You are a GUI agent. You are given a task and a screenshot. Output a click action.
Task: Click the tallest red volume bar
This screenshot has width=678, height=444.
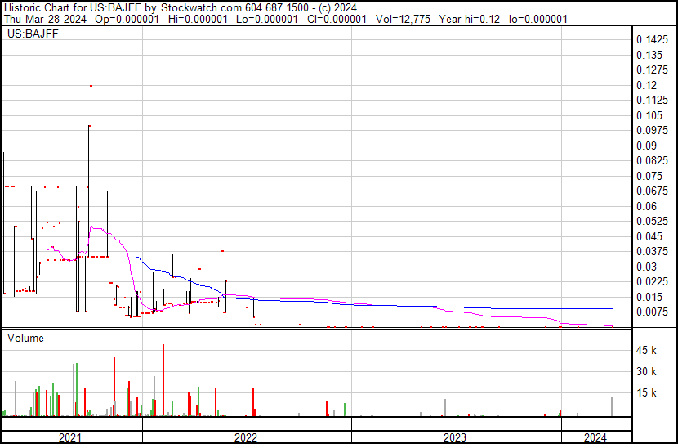[x=163, y=380]
